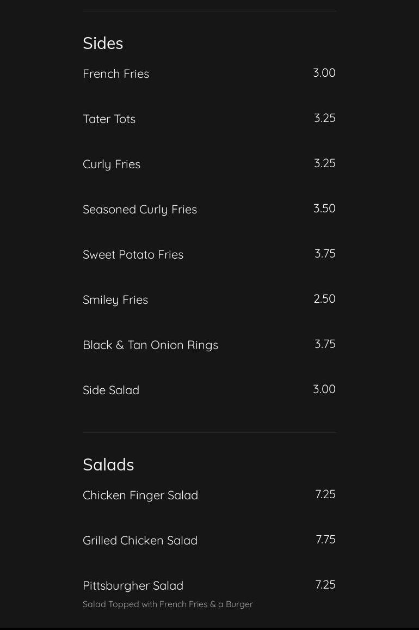Tap the Tater Tots item

point(109,119)
